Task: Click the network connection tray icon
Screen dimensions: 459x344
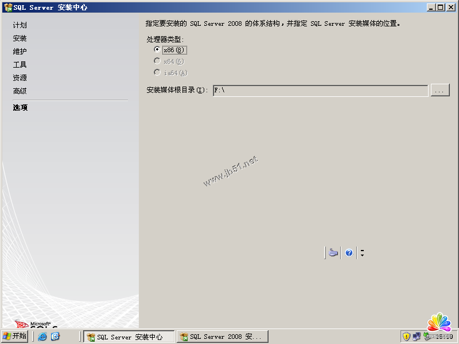Action: click(417, 337)
